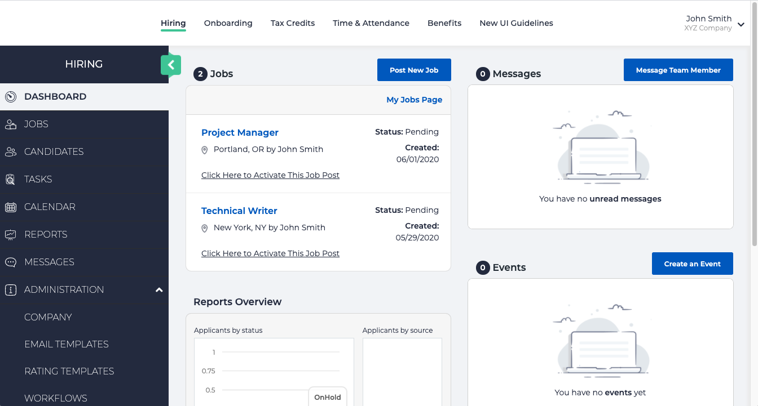Switch to the Onboarding tab
Screen dimensions: 758x406
click(x=228, y=23)
